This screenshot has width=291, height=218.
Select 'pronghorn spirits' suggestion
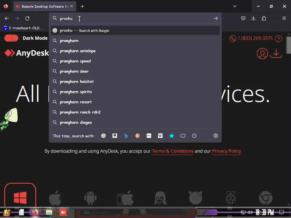tap(135, 92)
